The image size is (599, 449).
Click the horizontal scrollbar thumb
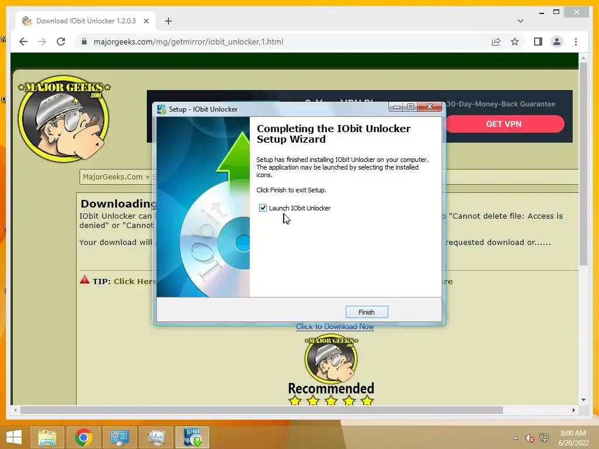click(x=261, y=410)
